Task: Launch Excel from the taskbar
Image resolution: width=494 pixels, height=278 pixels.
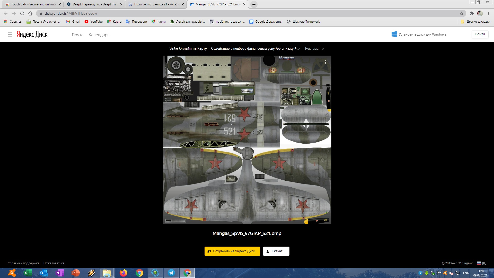Action: 28,273
